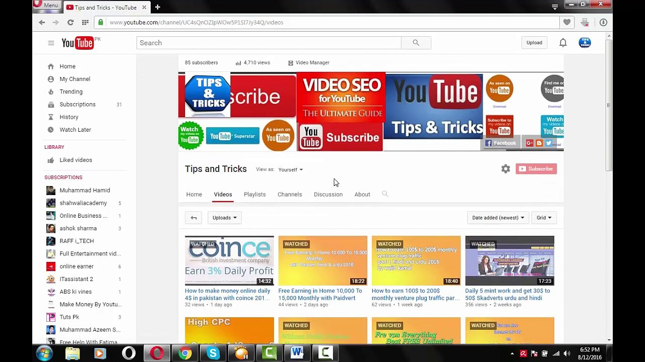Open the browser downloads icon
This screenshot has width=645, height=362.
tap(603, 22)
